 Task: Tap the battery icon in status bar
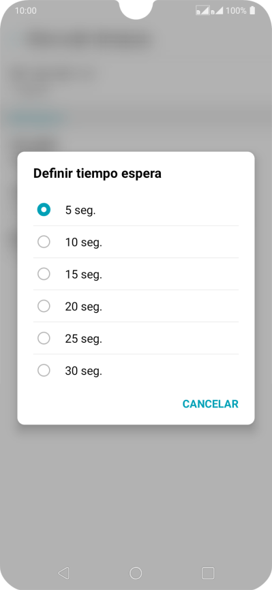tap(252, 10)
